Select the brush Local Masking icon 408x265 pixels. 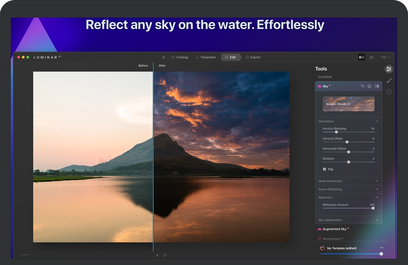[389, 80]
